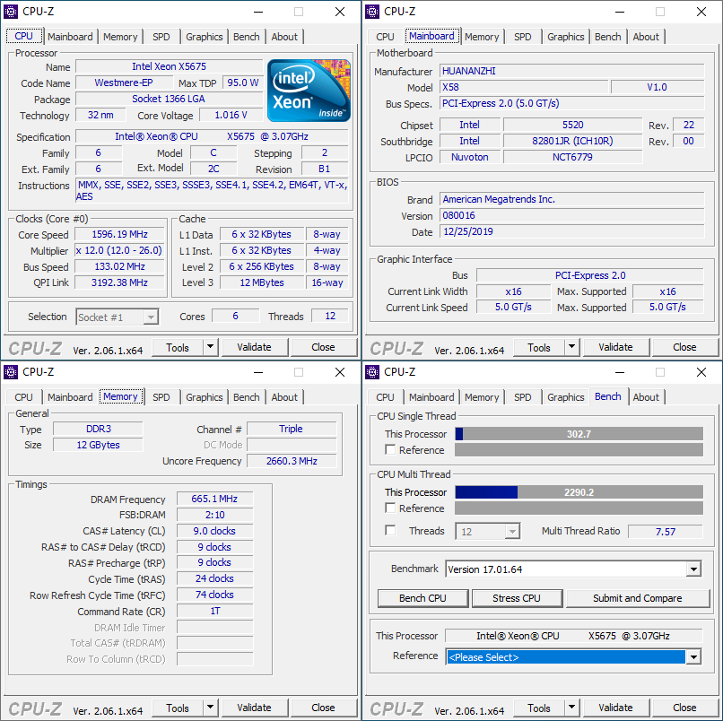This screenshot has height=721, width=723.
Task: Minimize the Bench CPU-Z window
Action: (620, 372)
